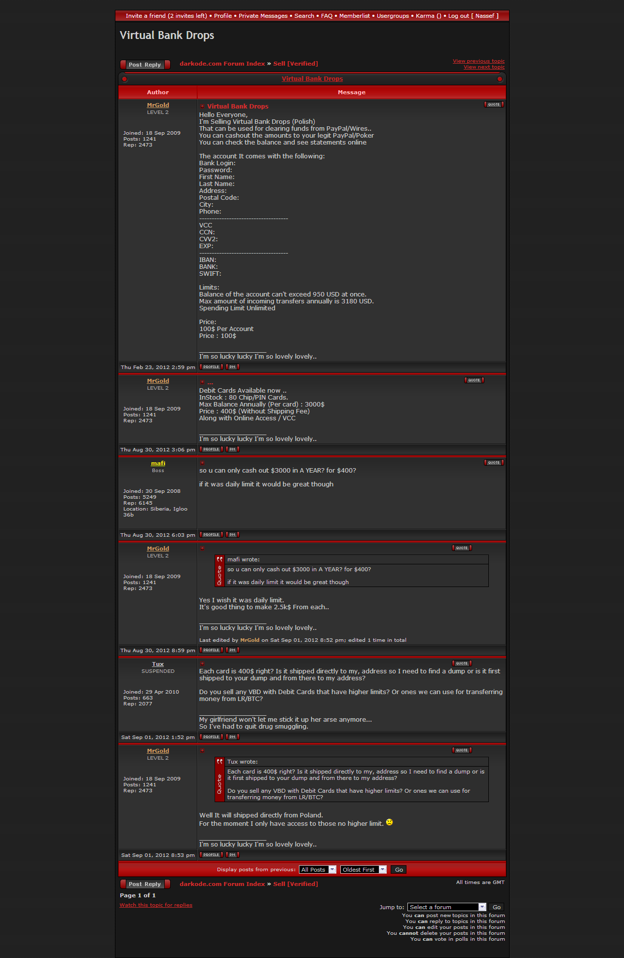Click Go button next to 'Oldest First'
This screenshot has width=624, height=958.
(x=399, y=870)
